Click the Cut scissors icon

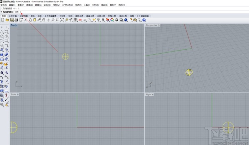25,20
